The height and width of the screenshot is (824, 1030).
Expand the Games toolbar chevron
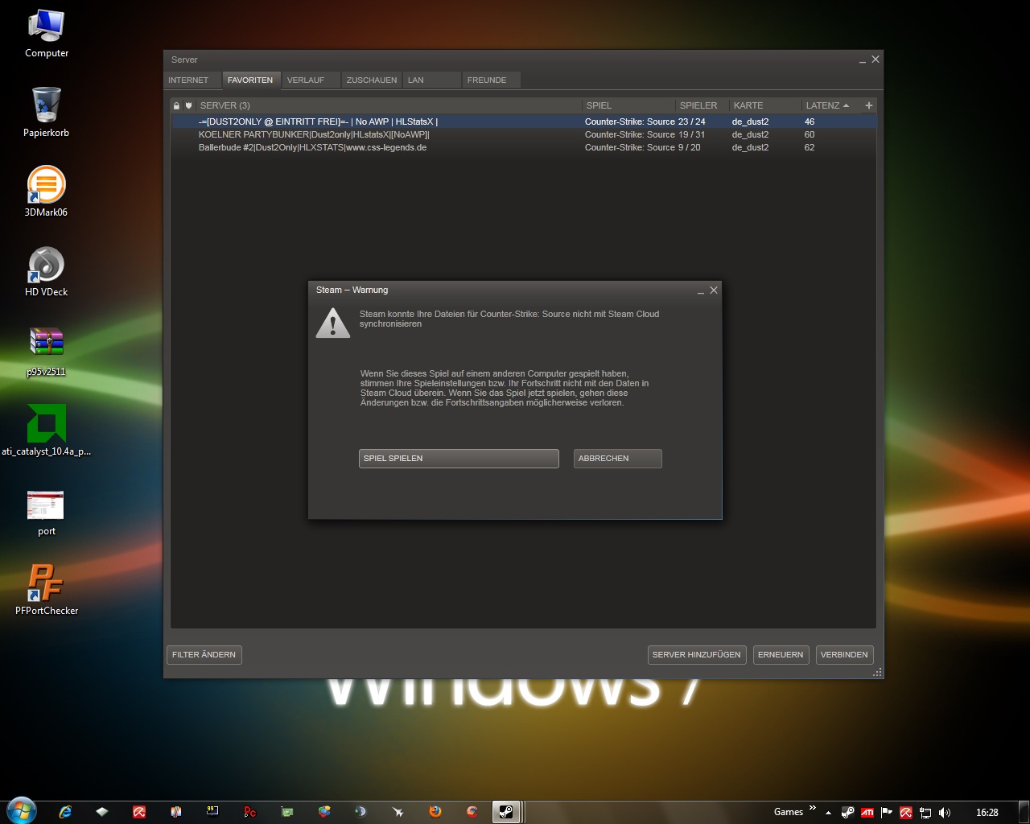[x=812, y=808]
